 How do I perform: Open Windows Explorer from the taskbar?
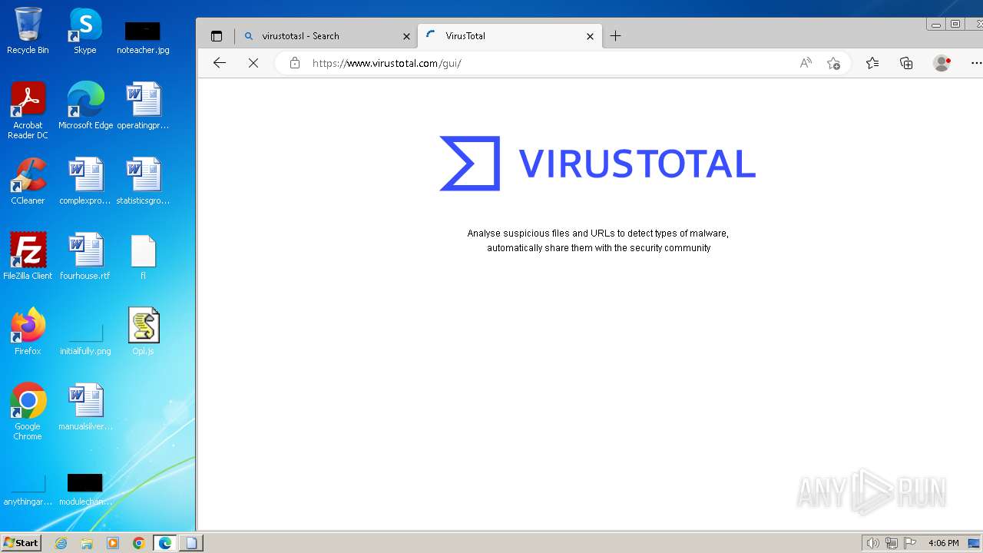tap(87, 543)
